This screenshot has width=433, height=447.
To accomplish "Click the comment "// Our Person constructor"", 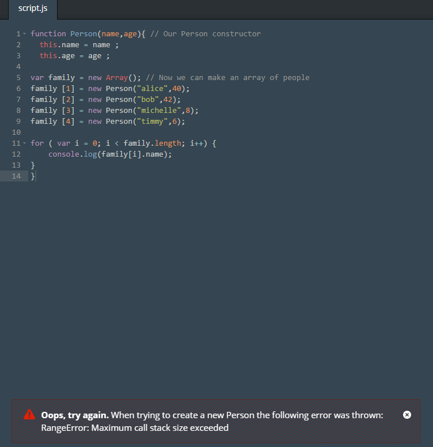I will (206, 34).
